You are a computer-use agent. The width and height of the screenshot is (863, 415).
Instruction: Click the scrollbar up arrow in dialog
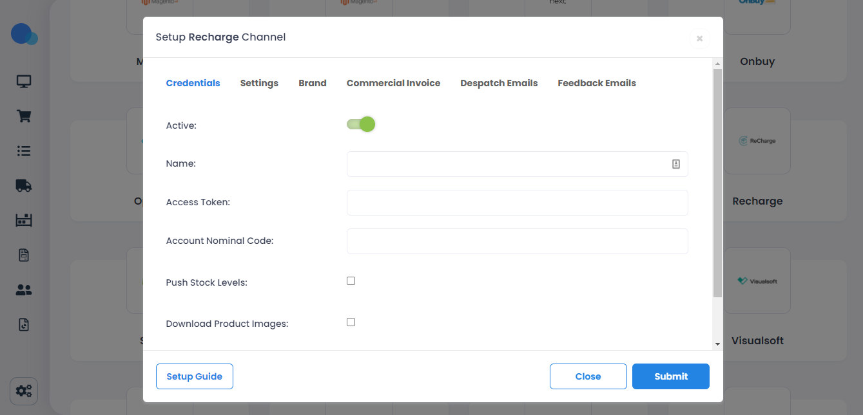717,64
